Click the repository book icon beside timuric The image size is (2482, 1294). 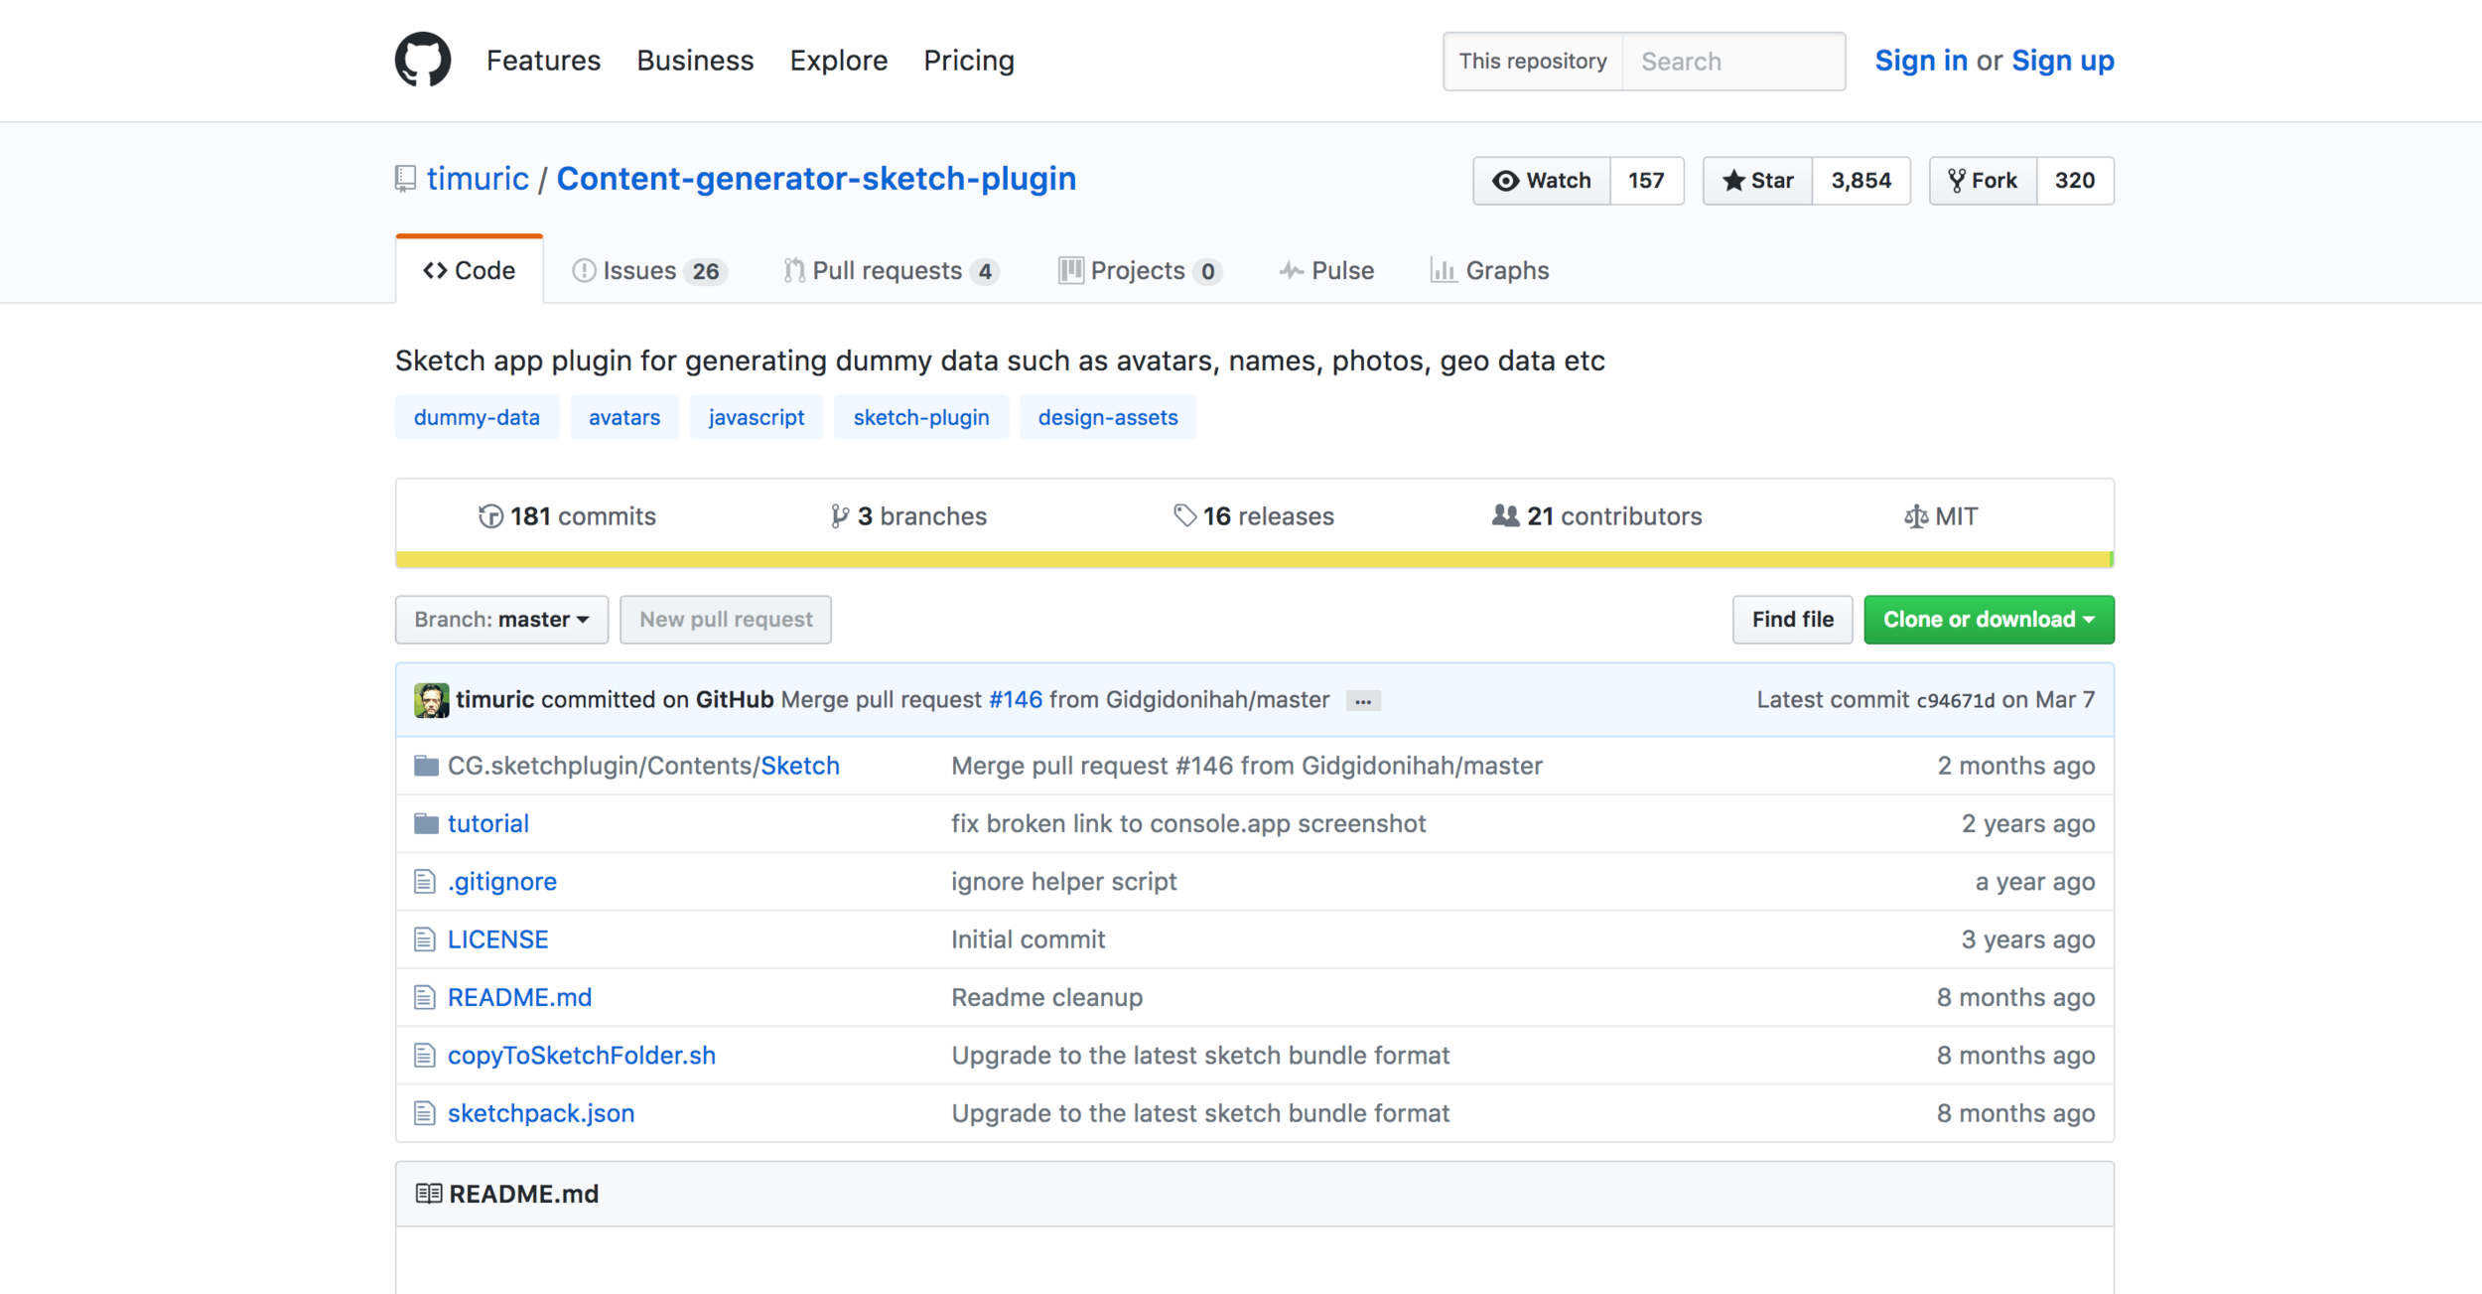point(405,179)
